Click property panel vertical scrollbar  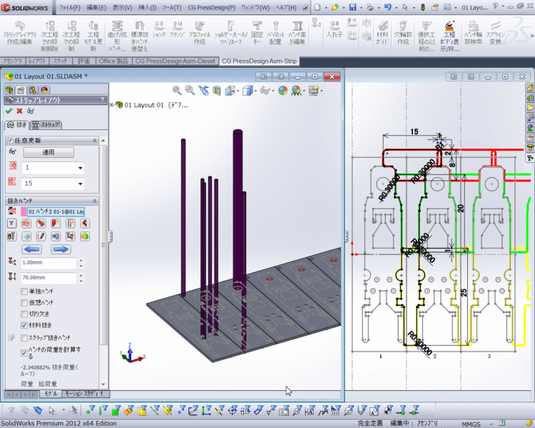pos(103,245)
